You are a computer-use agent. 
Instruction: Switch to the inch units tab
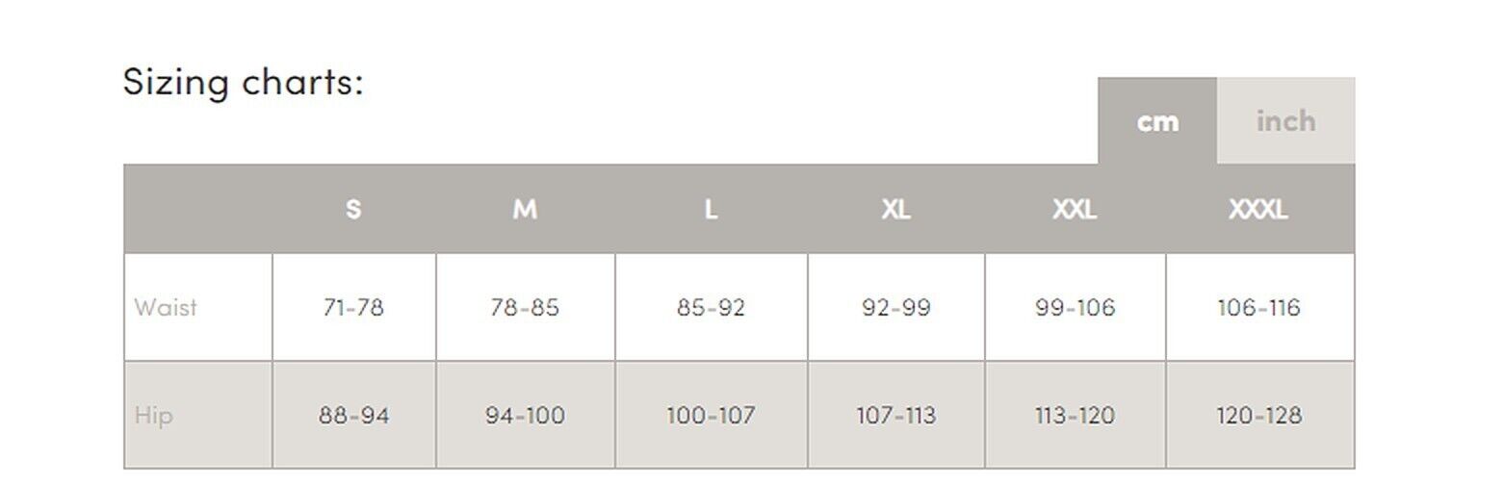[x=1284, y=121]
